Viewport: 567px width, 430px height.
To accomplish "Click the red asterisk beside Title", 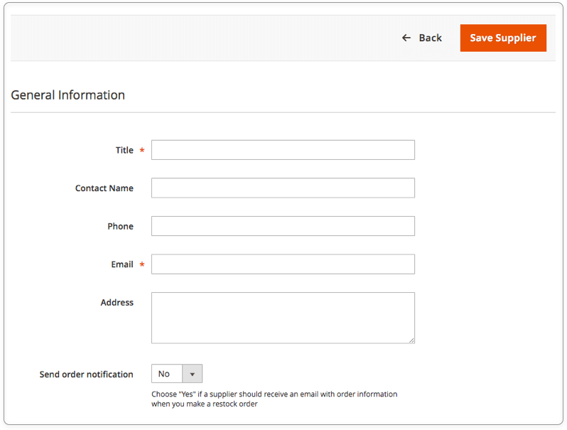I will tap(142, 150).
